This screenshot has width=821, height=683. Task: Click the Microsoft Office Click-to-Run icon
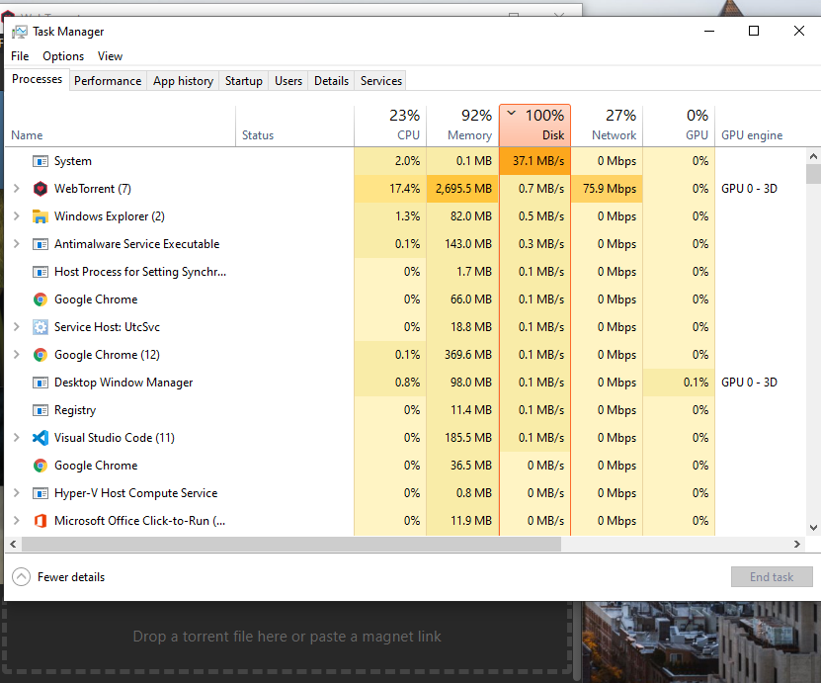click(x=41, y=521)
